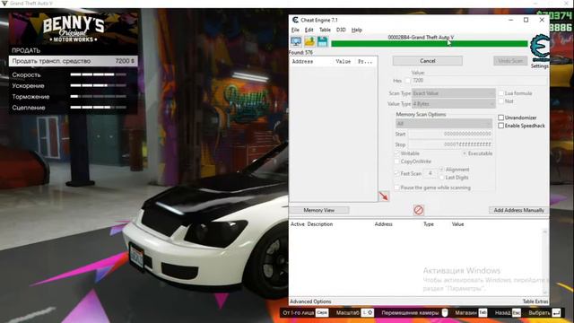The height and width of the screenshot is (323, 574).
Task: Click the process name '00002B84-Grand Theft Auto V'
Action: (421, 38)
